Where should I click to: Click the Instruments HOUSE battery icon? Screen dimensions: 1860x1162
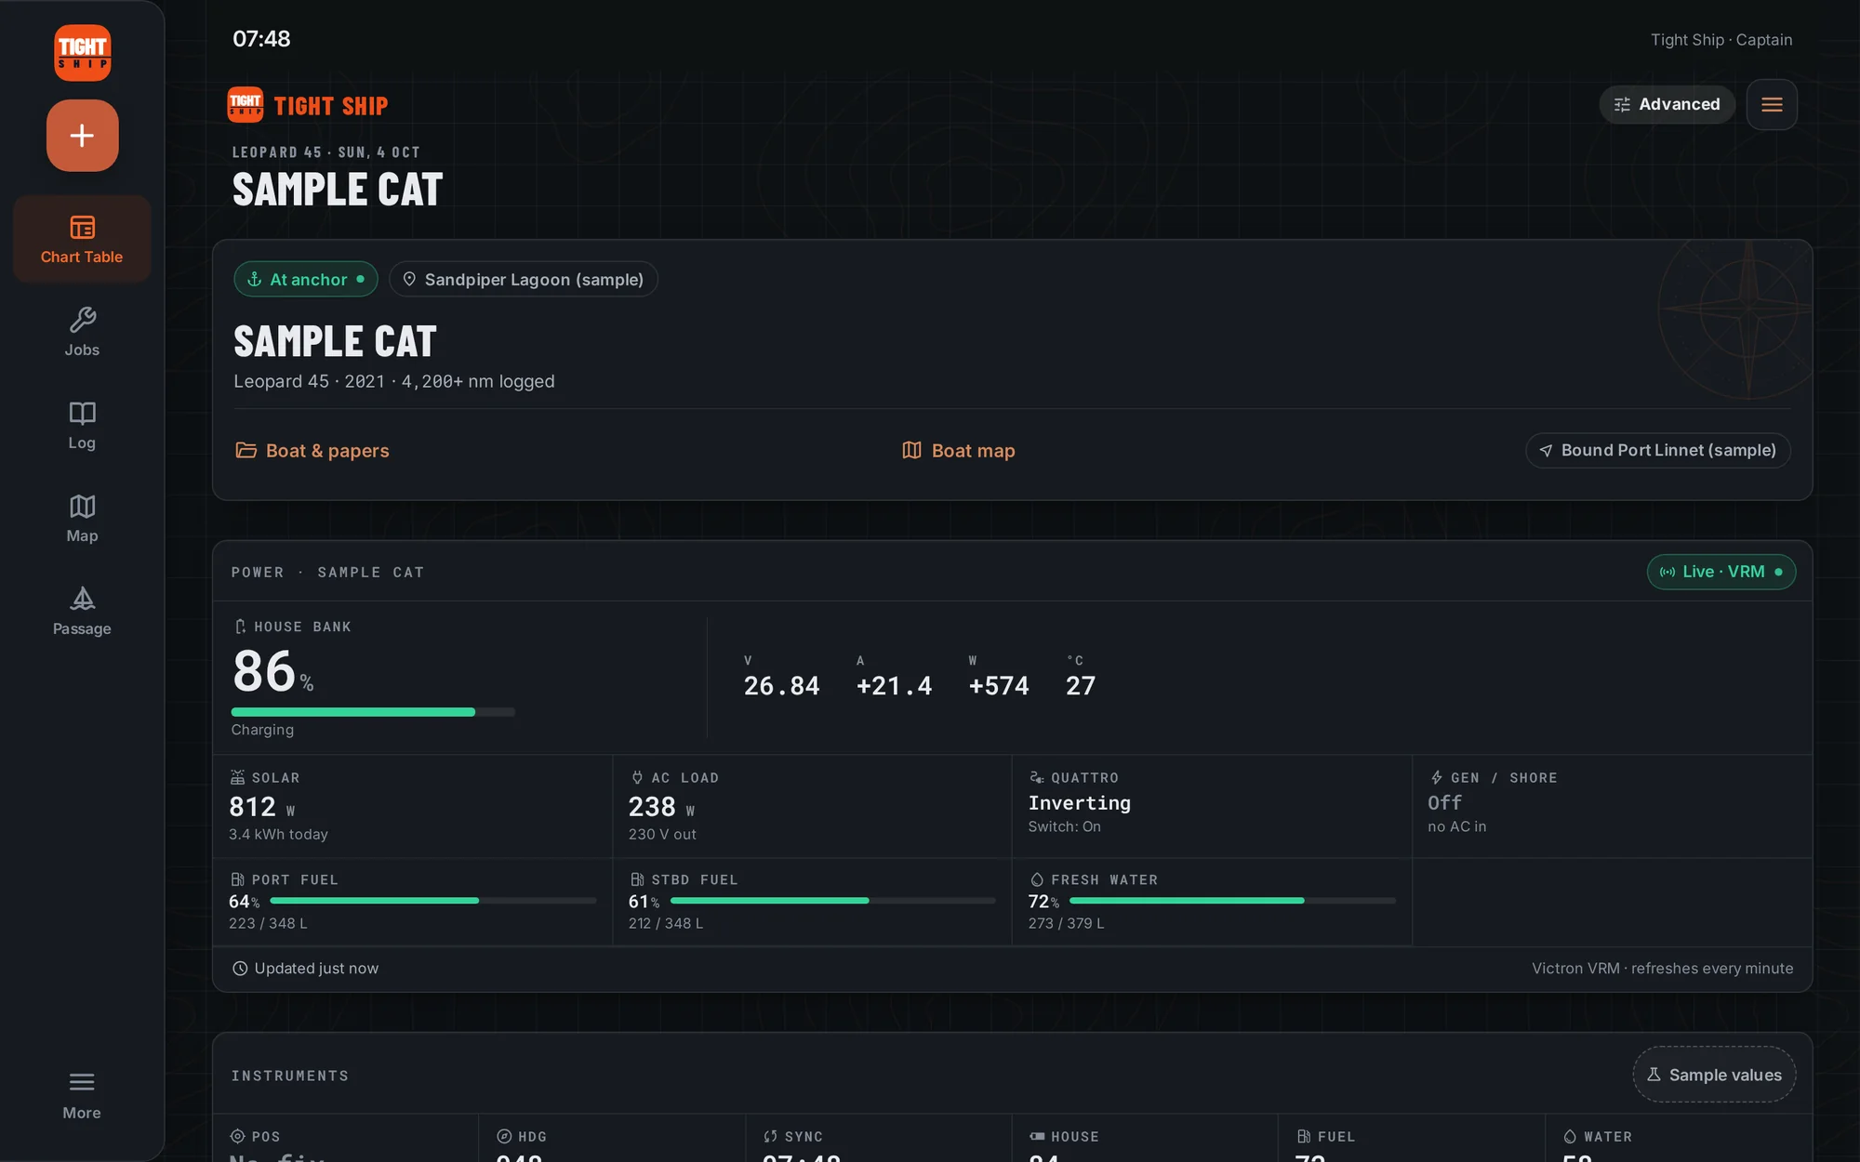point(1037,1136)
